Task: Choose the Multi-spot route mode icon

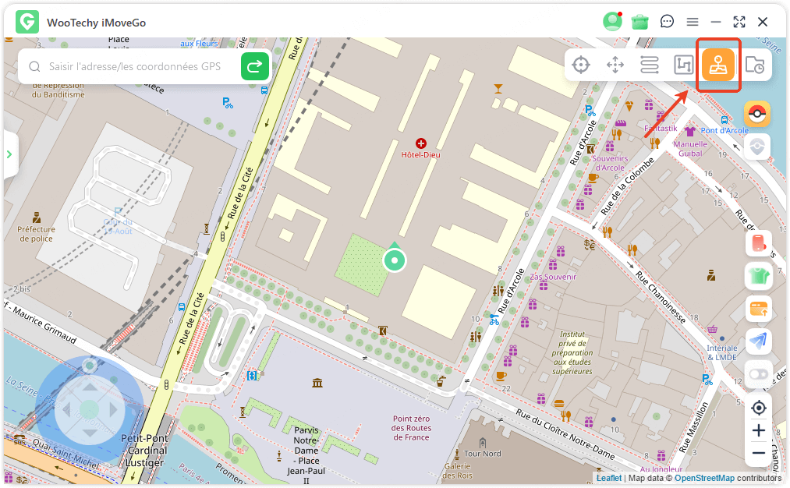Action: [x=684, y=65]
